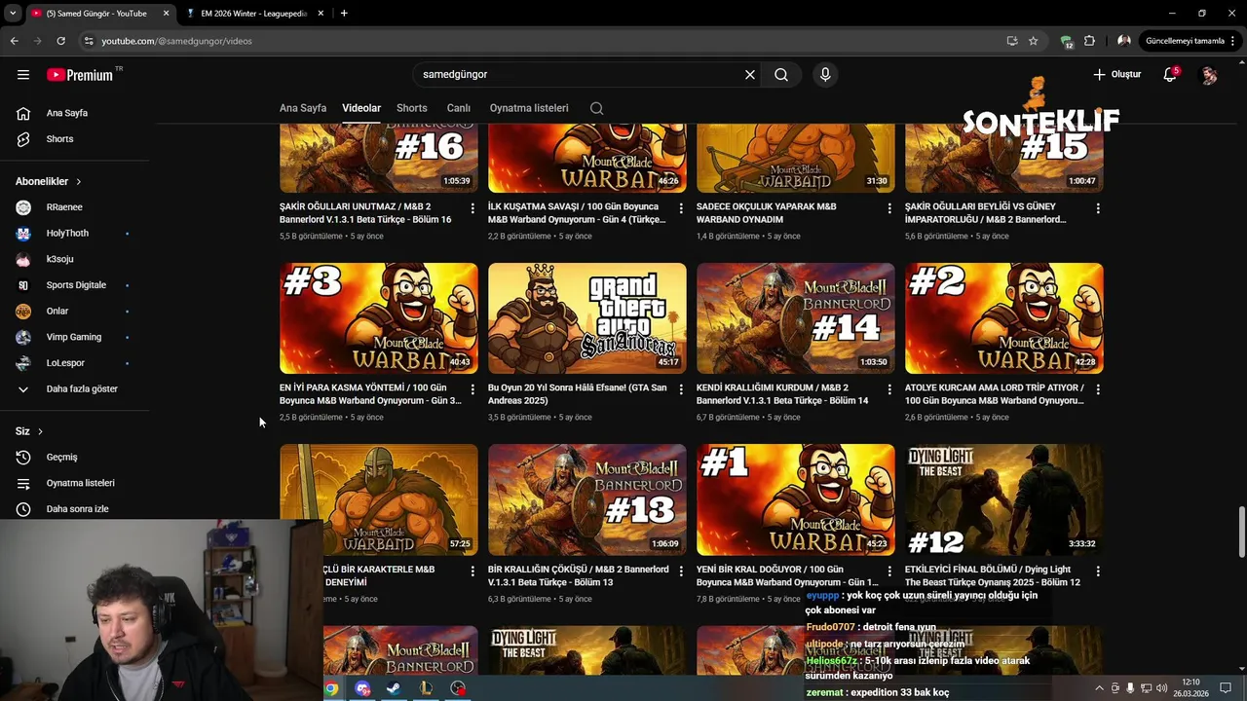This screenshot has width=1247, height=701.
Task: Open options menu for Bölüm 16 video
Action: (472, 208)
